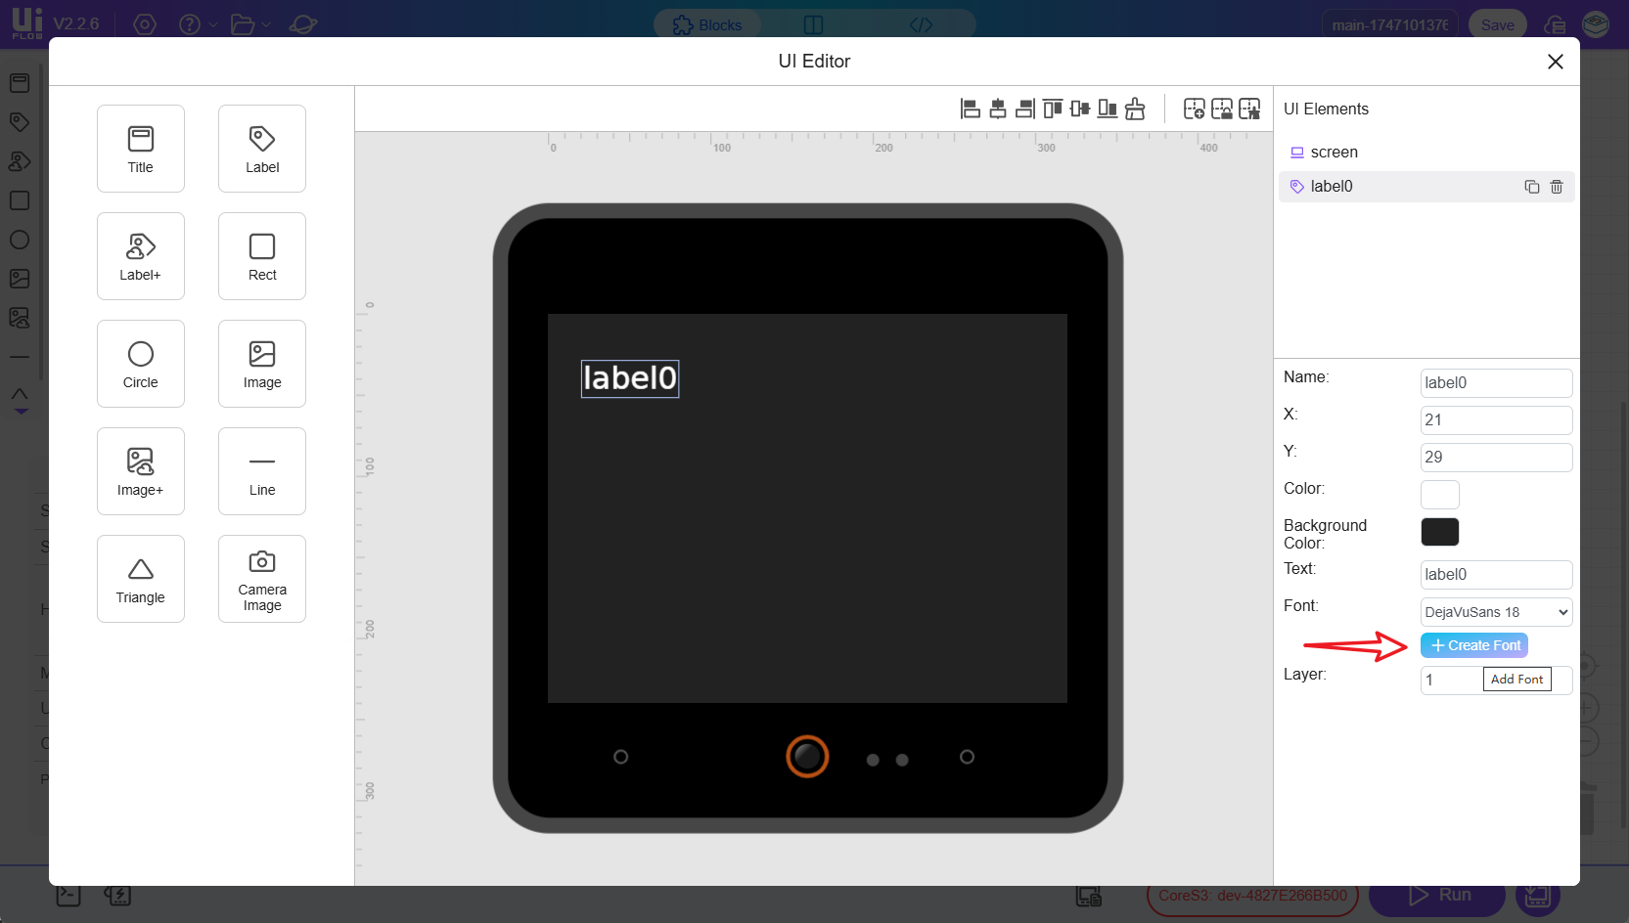Select the label0 text on the canvas

630,378
